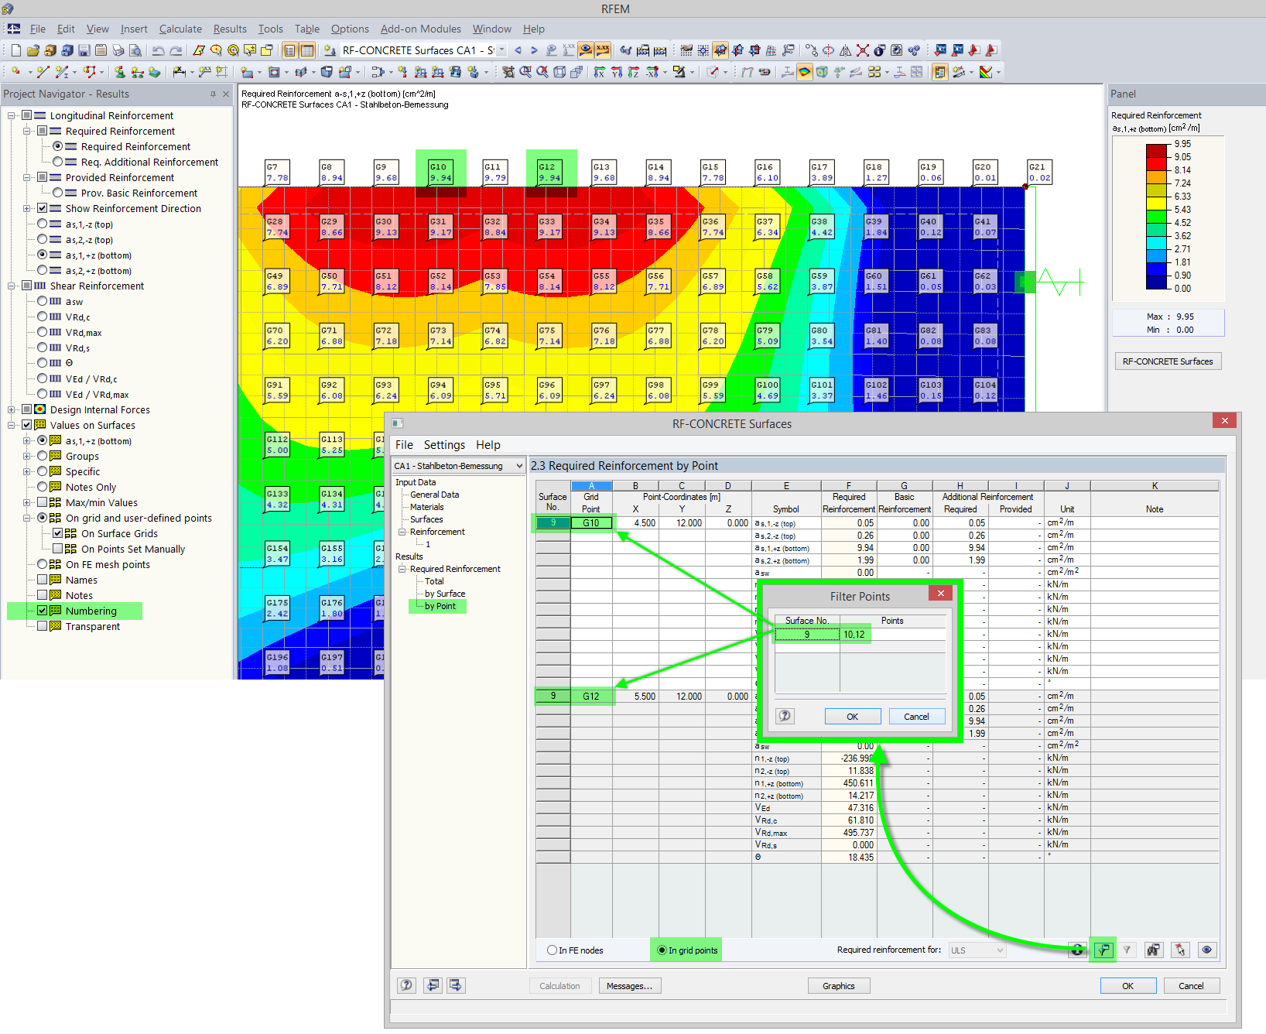The height and width of the screenshot is (1034, 1266).
Task: Click the Points field containing 10,12
Action: (892, 635)
